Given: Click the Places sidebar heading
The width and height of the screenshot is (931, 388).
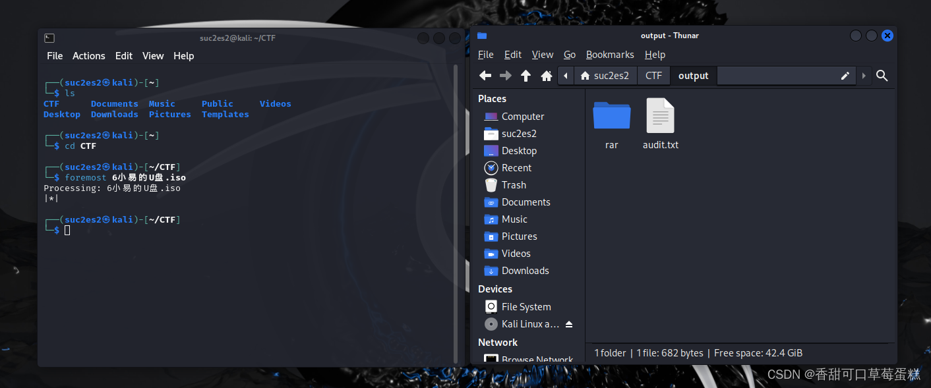Looking at the screenshot, I should 492,99.
